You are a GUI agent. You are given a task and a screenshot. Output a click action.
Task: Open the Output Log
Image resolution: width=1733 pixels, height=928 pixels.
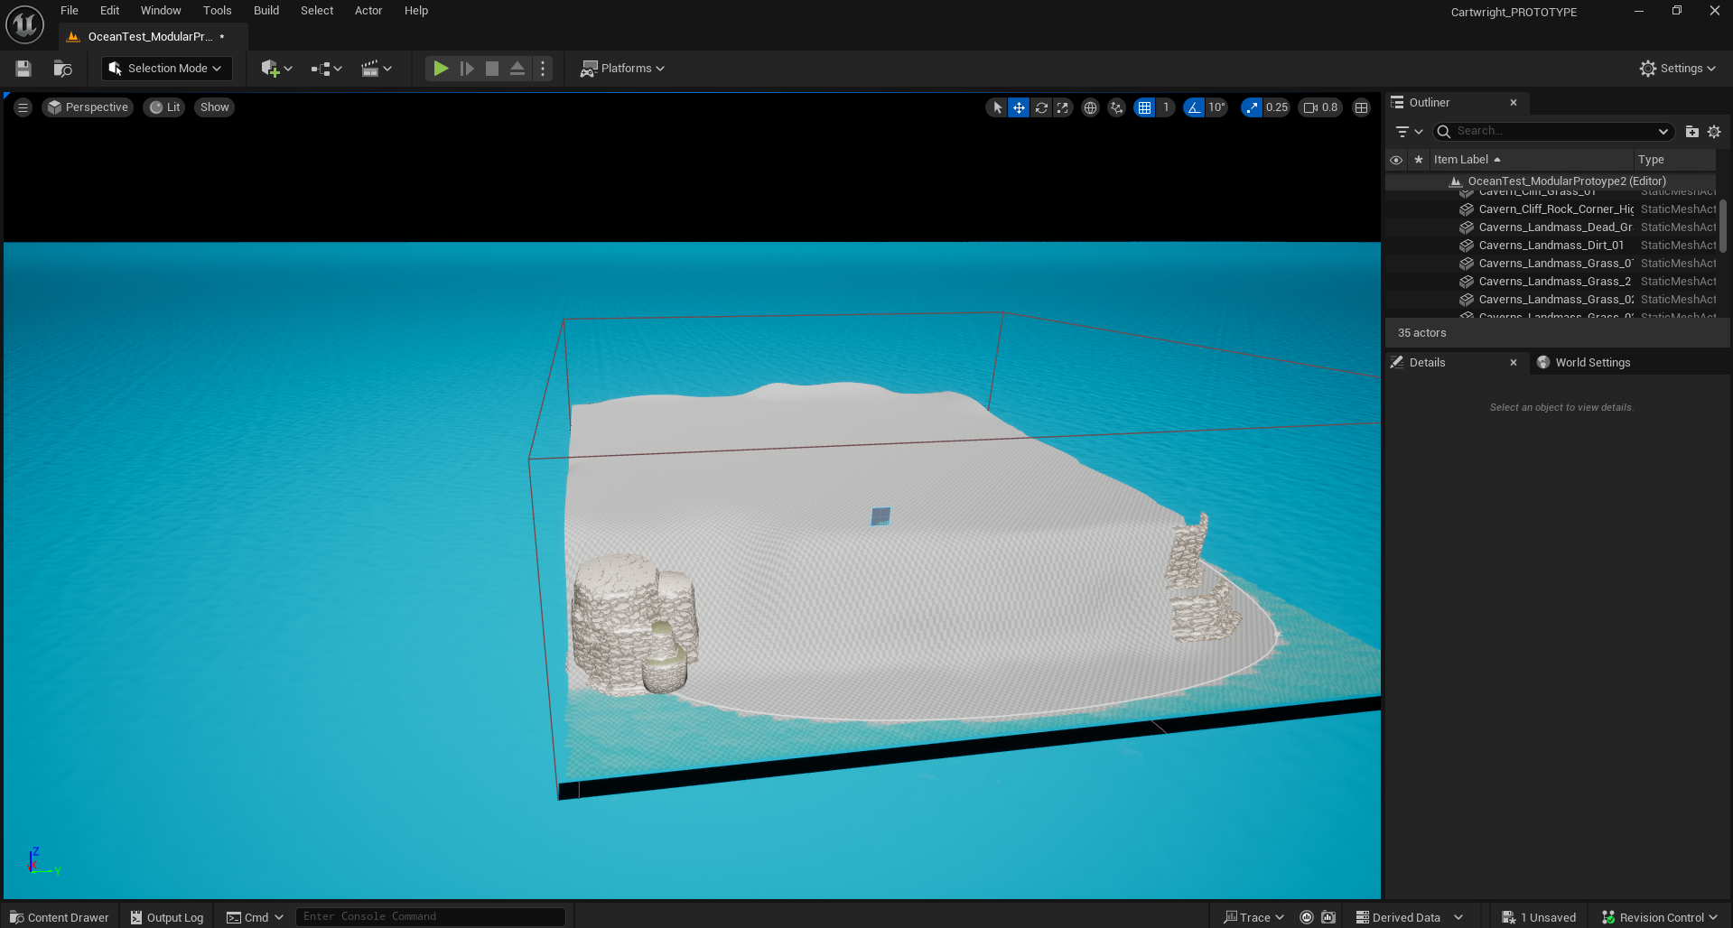[x=167, y=917]
